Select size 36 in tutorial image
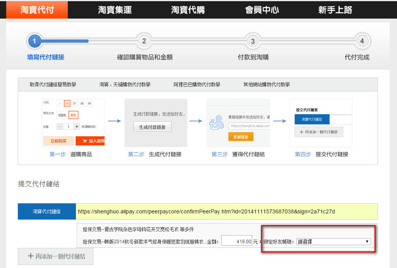Viewport: 397px width, 268px height. [67, 103]
